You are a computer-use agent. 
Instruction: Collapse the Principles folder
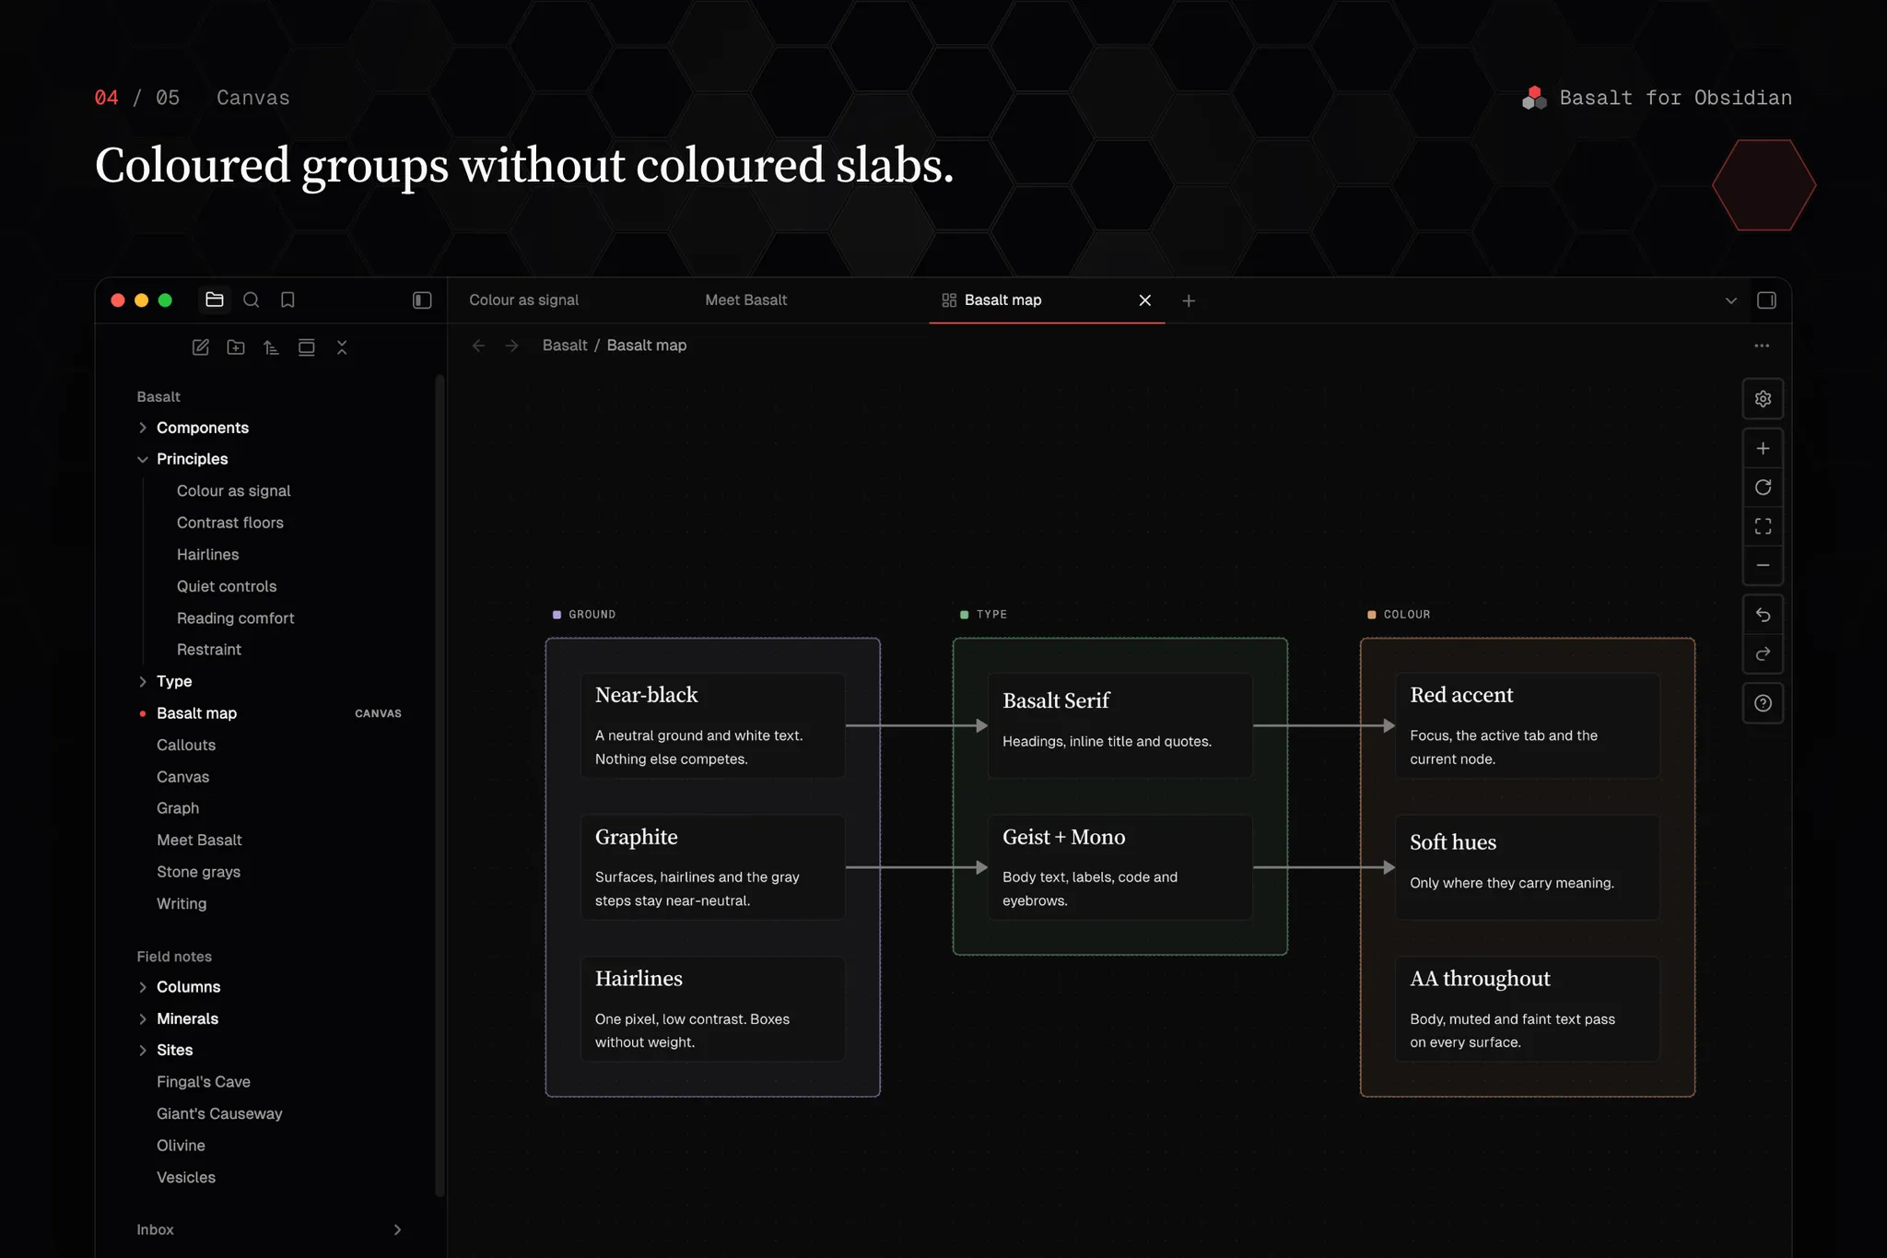pos(143,459)
